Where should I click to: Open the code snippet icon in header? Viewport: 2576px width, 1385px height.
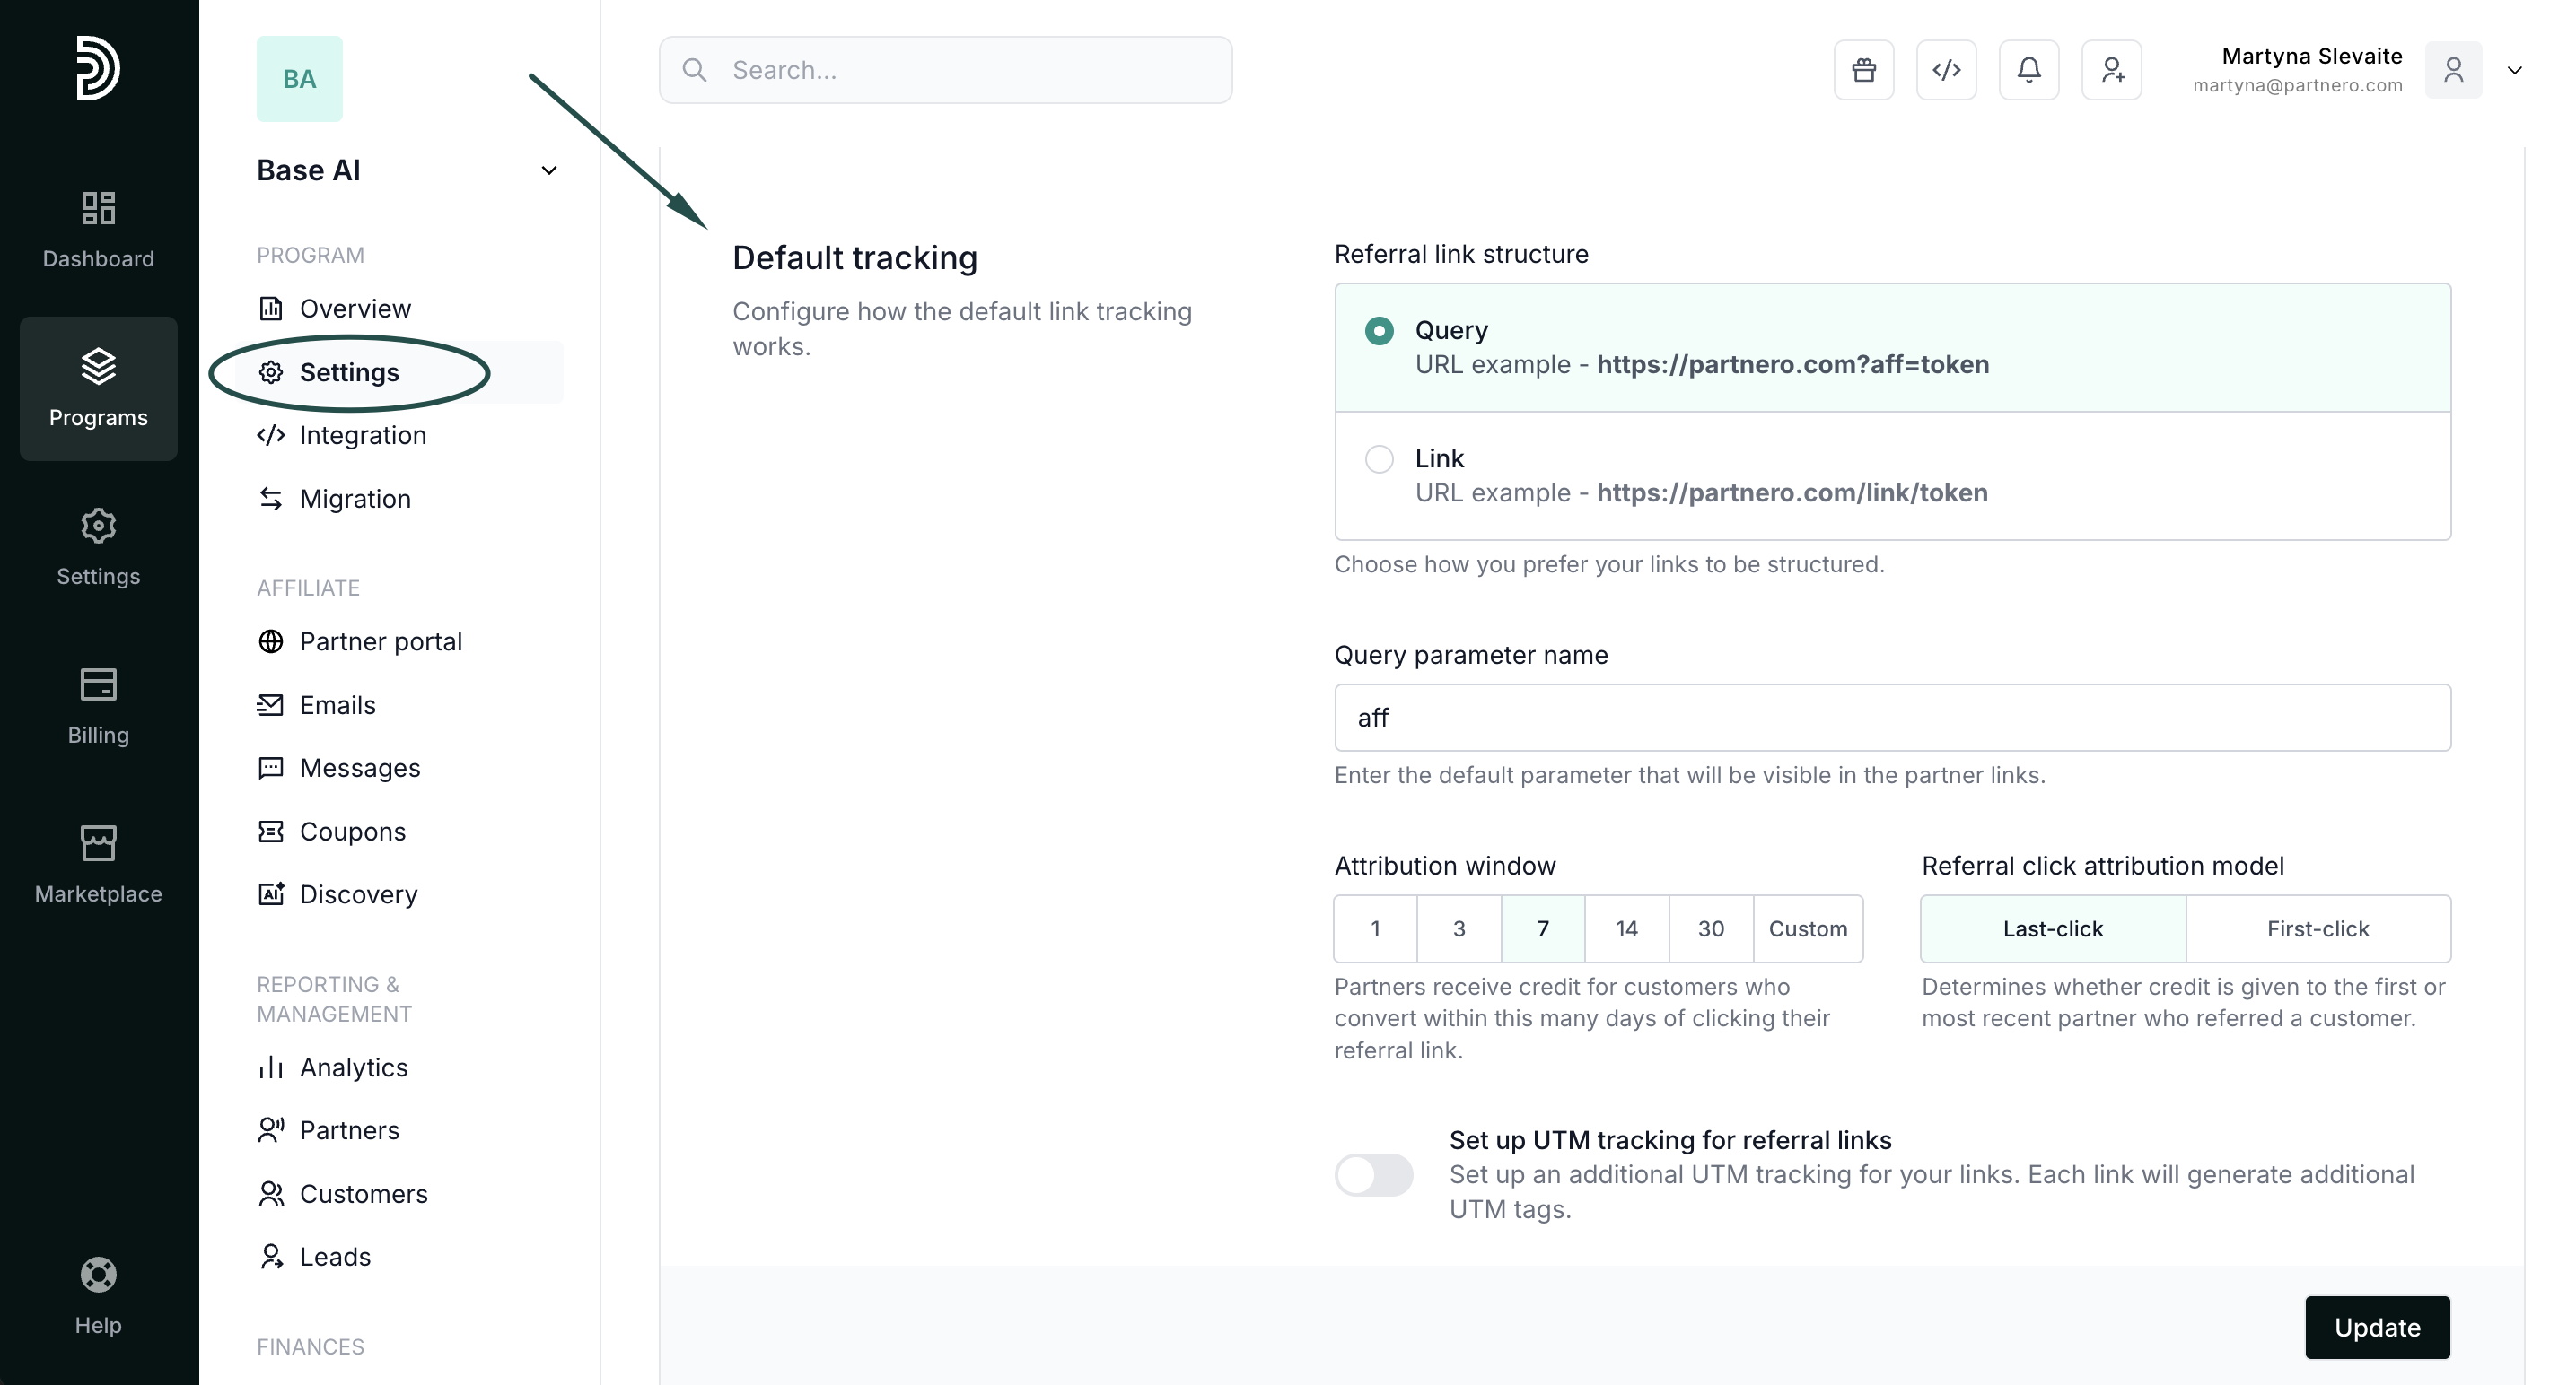1946,70
